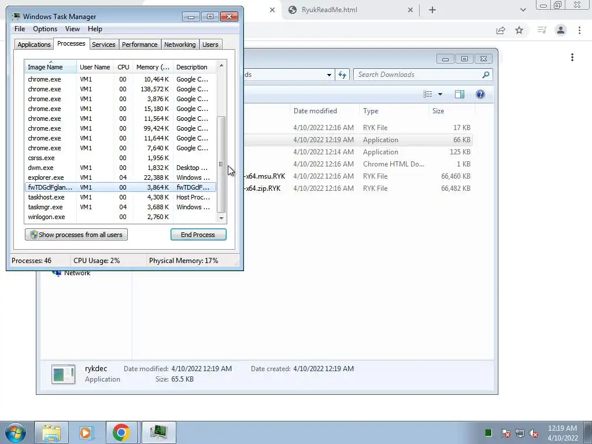This screenshot has height=444, width=592.
Task: Sort Explorer files by Date modified
Action: coord(324,111)
